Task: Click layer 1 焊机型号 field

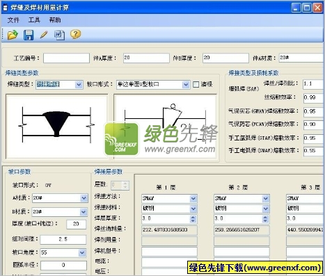Action: pyautogui.click(x=169, y=252)
